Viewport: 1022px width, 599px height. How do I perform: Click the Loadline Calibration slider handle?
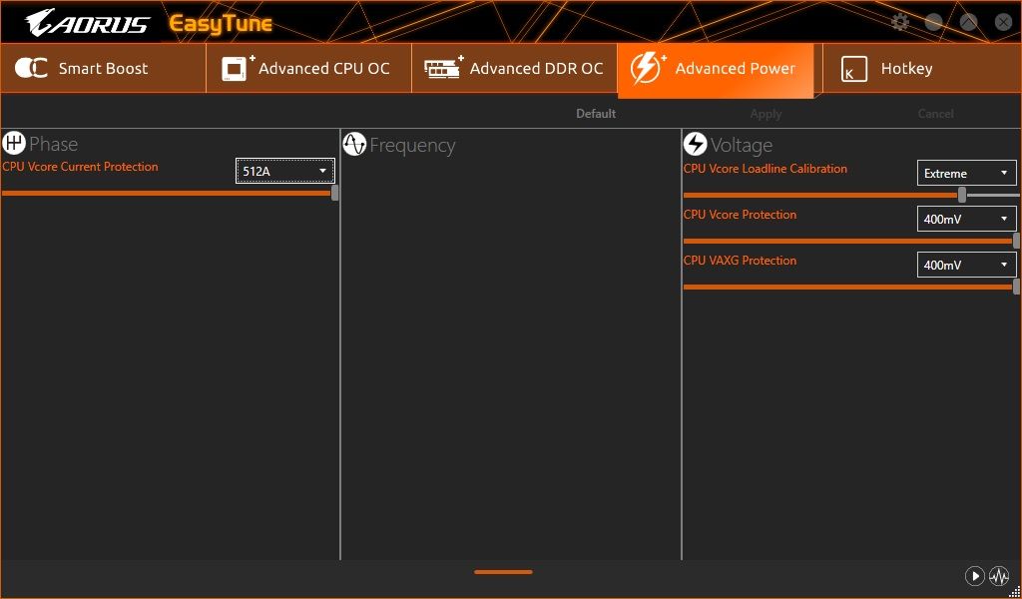[962, 195]
